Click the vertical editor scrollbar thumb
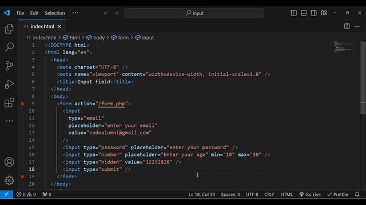Screen dimensions: 366x205 [363, 78]
